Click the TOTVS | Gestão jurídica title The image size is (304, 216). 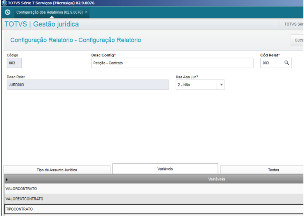point(42,24)
